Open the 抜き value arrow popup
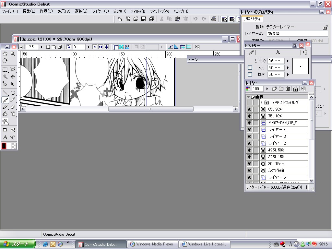Screen dimensions: 332x249 (x=288, y=75)
